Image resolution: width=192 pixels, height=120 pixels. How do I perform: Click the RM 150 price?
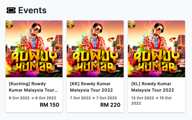(49, 105)
